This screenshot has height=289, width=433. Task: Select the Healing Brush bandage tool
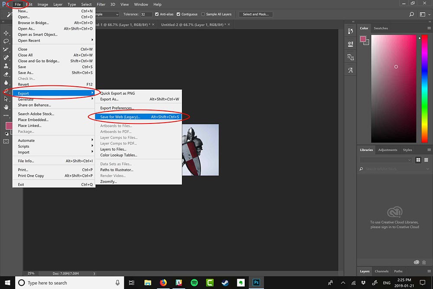pos(6,58)
